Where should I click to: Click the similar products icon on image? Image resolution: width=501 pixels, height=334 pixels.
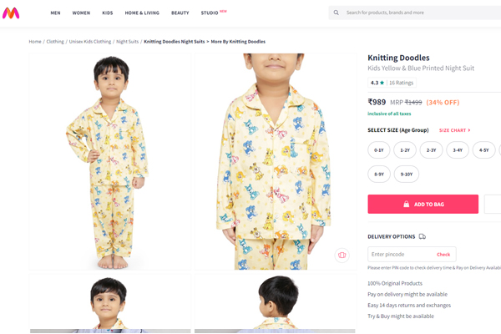tap(342, 256)
